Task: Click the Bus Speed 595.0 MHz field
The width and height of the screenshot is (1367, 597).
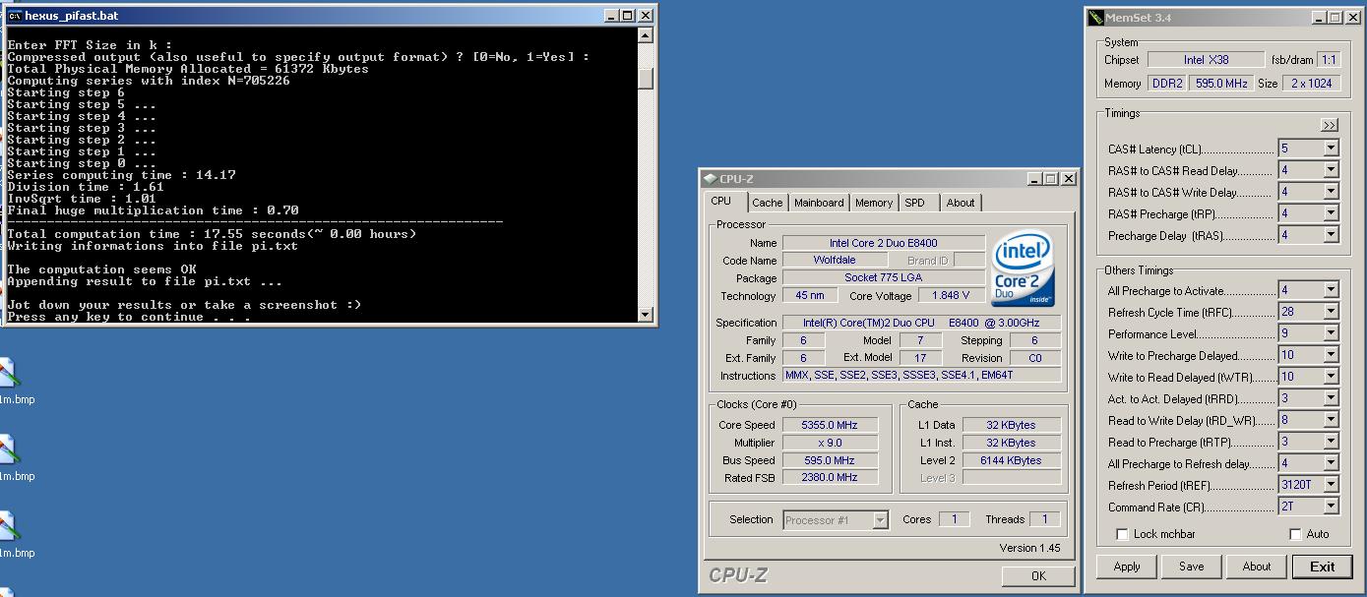Action: (x=831, y=460)
